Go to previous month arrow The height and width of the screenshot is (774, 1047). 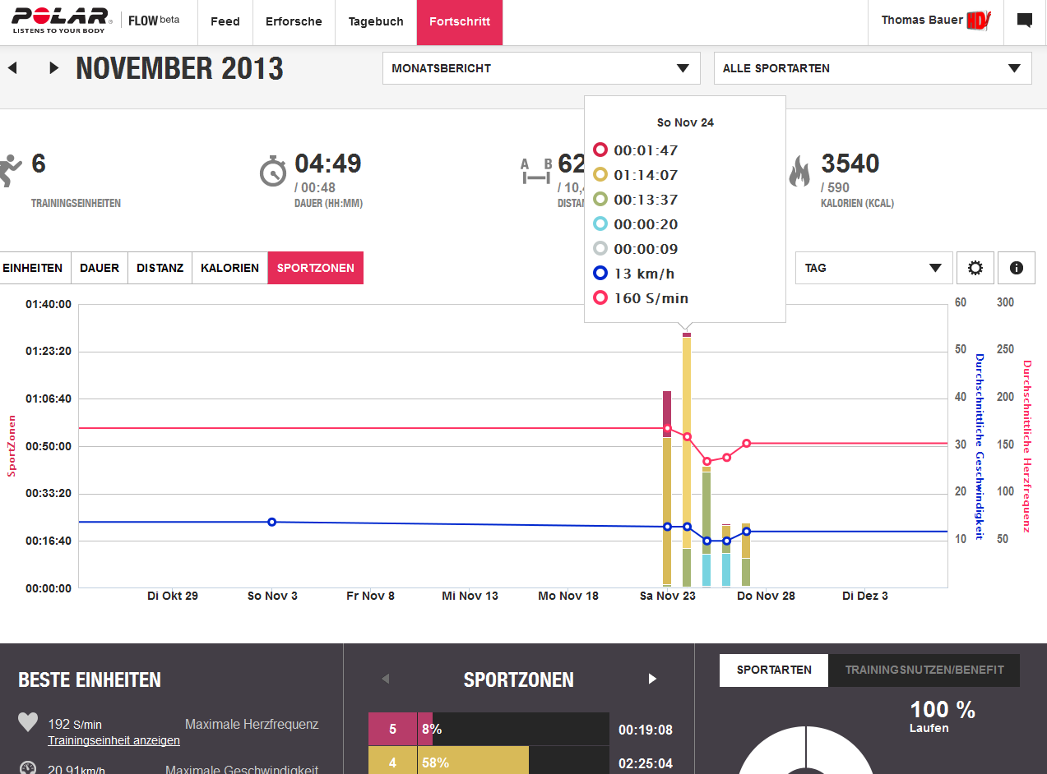12,68
